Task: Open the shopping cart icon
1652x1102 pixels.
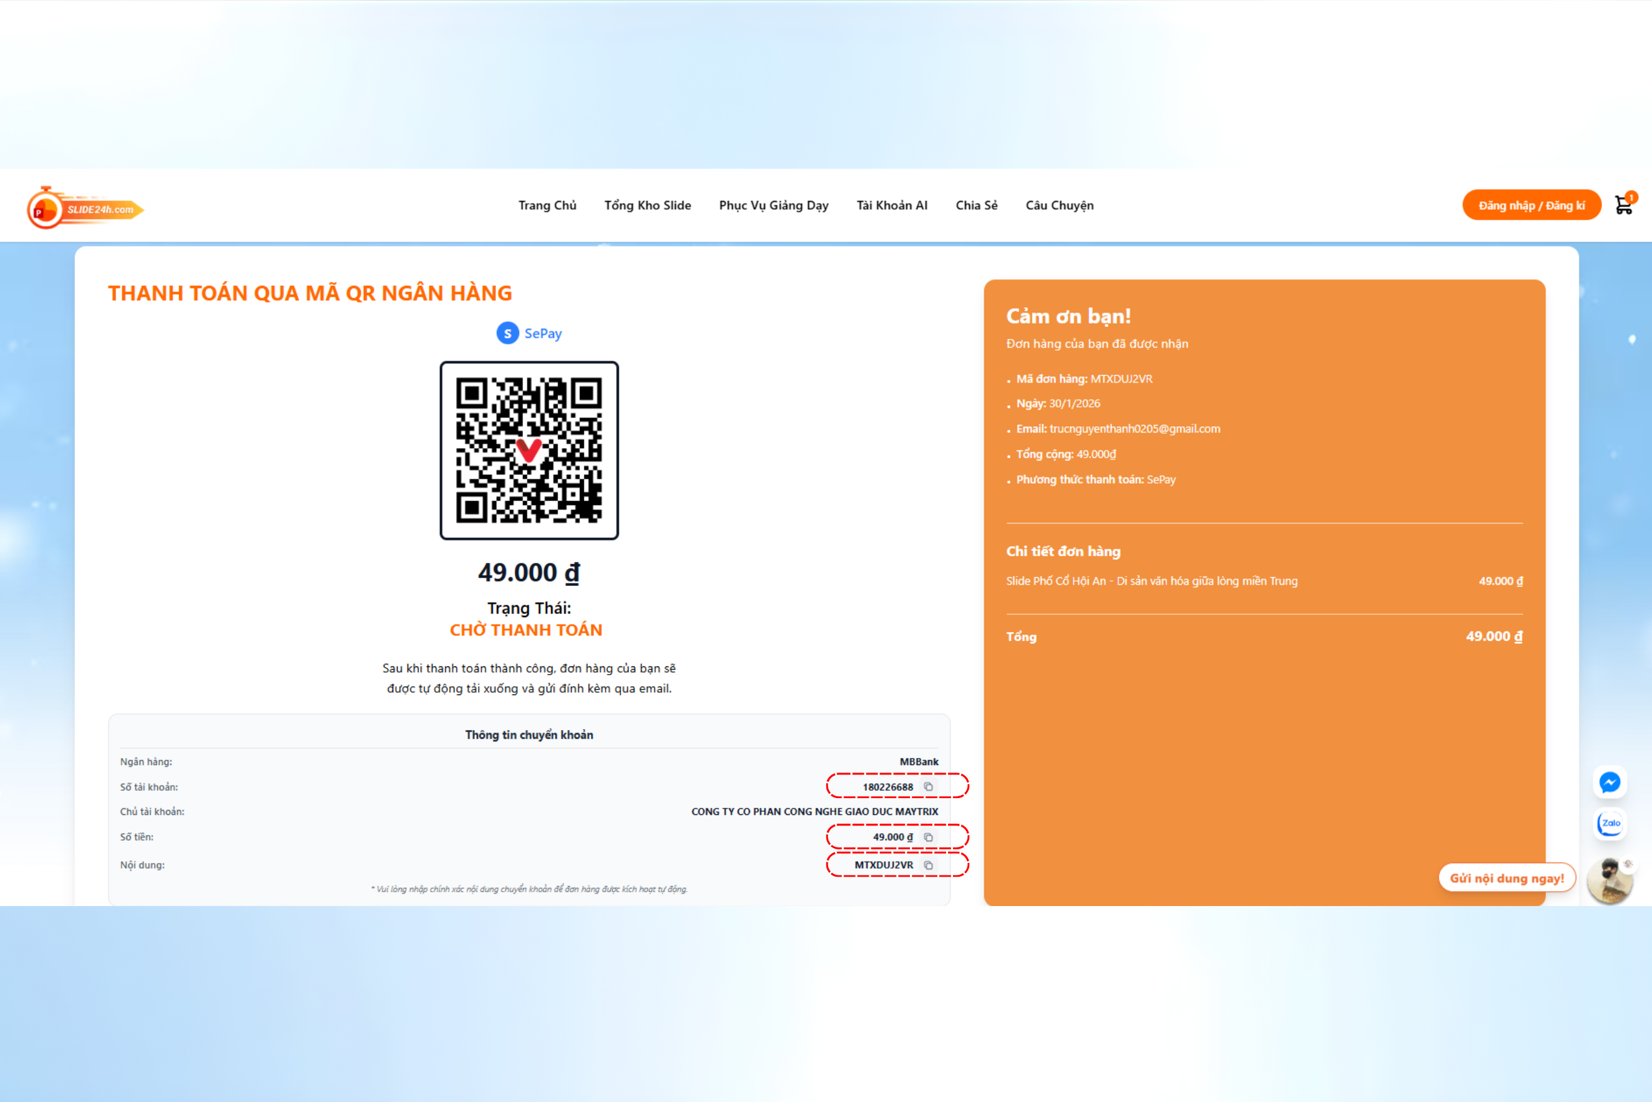Action: (1624, 205)
